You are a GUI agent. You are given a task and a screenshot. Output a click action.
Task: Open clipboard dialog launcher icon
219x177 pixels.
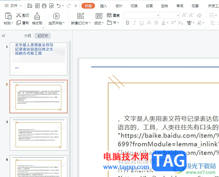(43, 28)
